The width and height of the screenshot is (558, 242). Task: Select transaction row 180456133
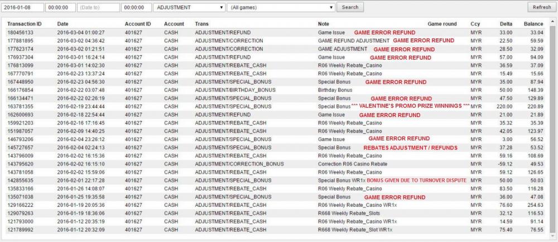(x=276, y=33)
